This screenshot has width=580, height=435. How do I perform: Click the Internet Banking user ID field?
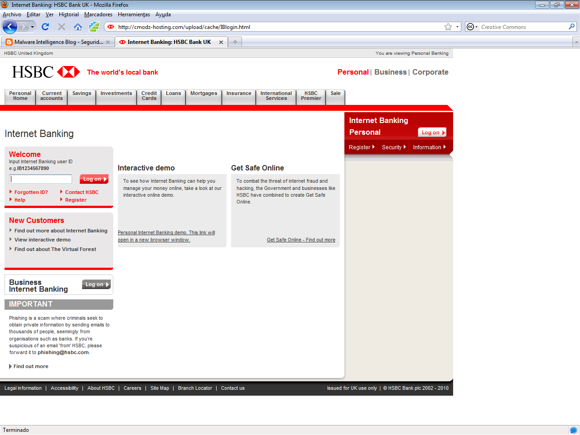click(41, 179)
